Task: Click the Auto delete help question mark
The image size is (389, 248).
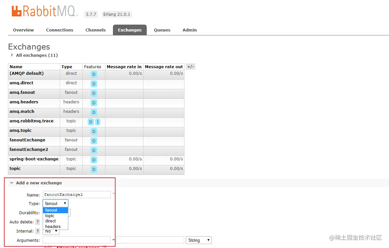Action: [x=38, y=222]
